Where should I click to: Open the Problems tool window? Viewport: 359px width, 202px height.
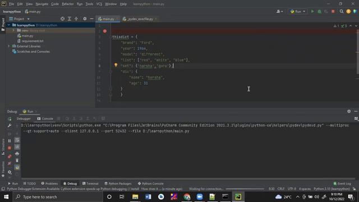(x=49, y=183)
